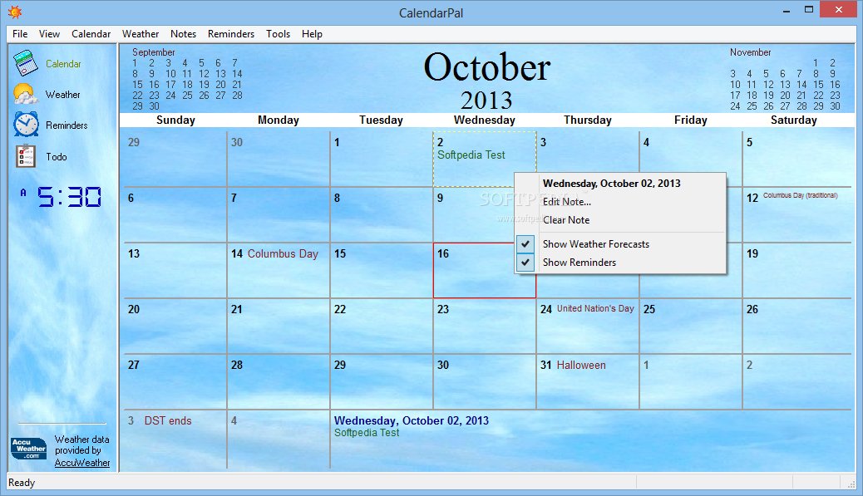
Task: Select the highlighted October 16 cell
Action: click(485, 271)
